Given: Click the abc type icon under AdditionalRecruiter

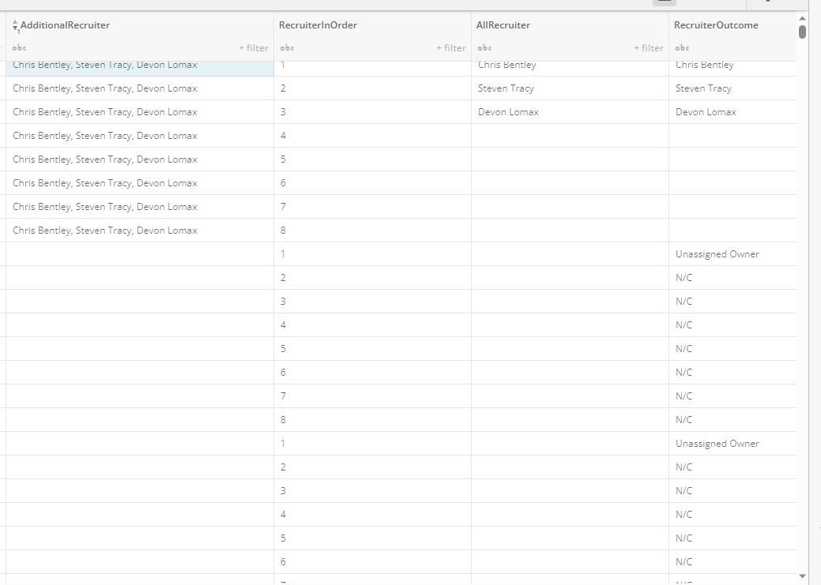Looking at the screenshot, I should (x=18, y=47).
